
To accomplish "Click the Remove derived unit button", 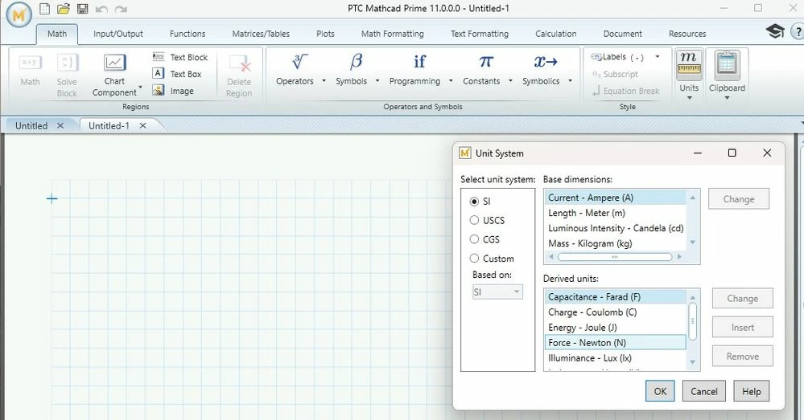I will (742, 357).
